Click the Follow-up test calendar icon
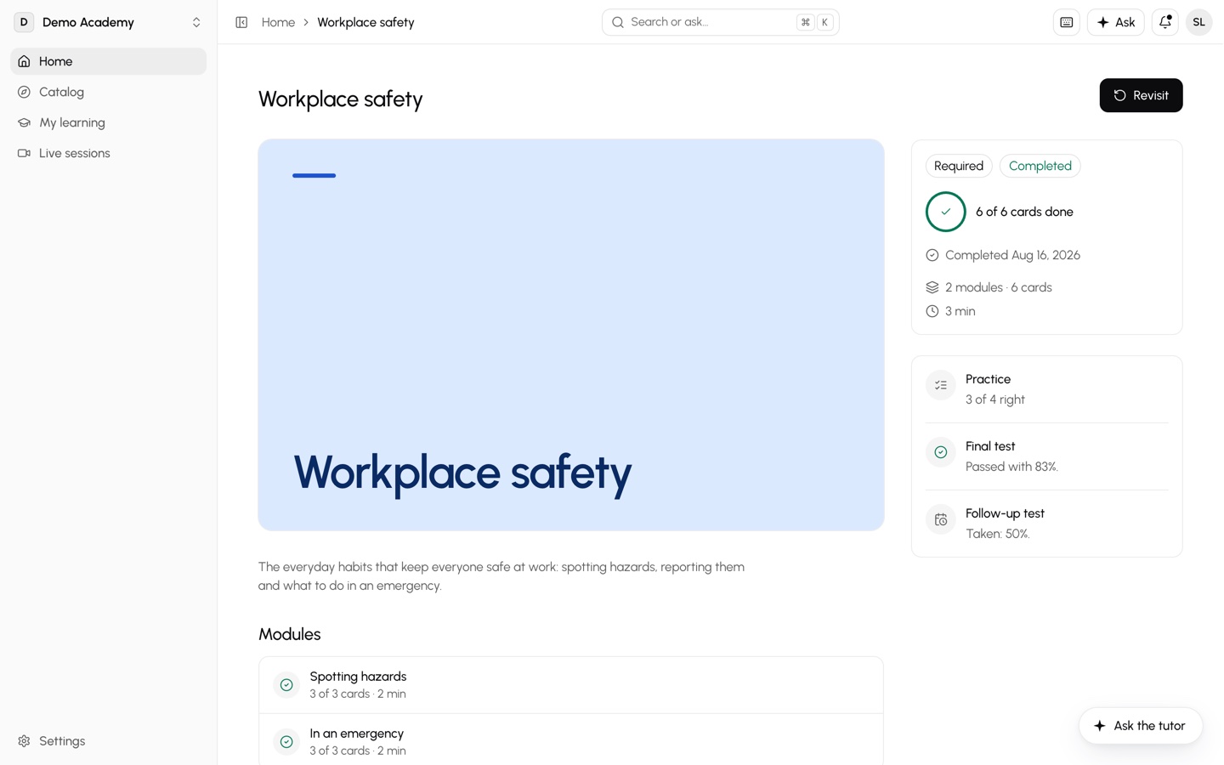This screenshot has height=765, width=1224. (x=941, y=520)
